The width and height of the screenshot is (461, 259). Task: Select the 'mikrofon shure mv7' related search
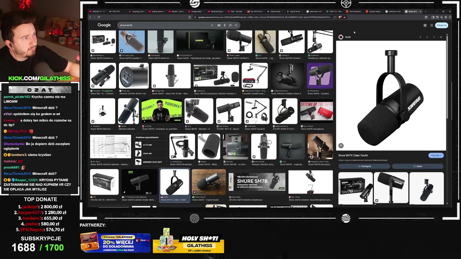pos(151,162)
